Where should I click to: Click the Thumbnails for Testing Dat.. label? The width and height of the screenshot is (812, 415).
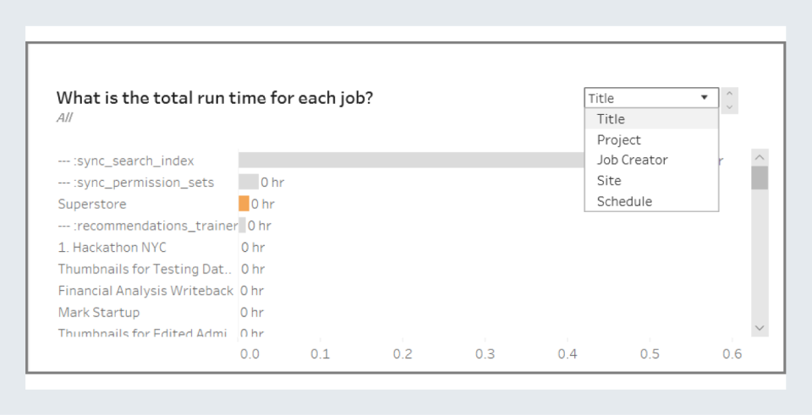click(x=144, y=270)
